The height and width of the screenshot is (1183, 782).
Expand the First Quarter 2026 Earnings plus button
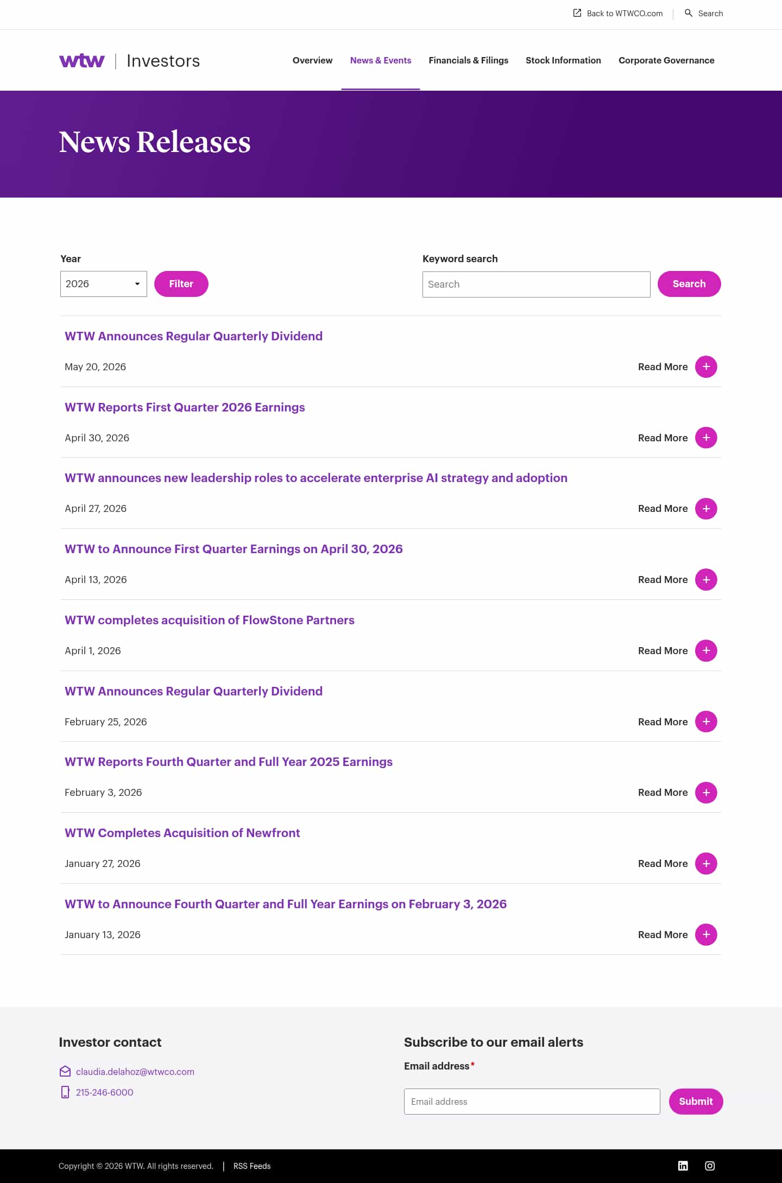click(x=706, y=438)
